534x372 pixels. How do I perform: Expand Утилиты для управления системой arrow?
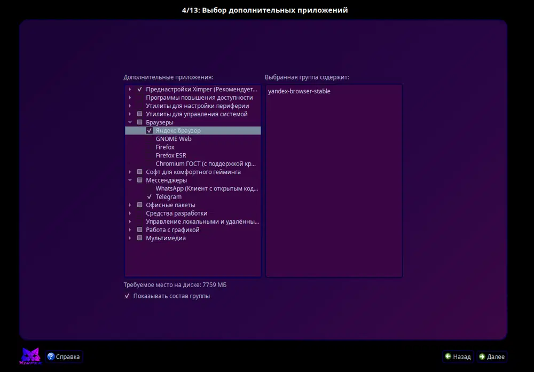(130, 114)
